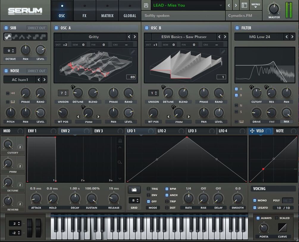Click the VELO drag-assign crosshair icon
Viewport: 299px width, 242px height.
252,131
